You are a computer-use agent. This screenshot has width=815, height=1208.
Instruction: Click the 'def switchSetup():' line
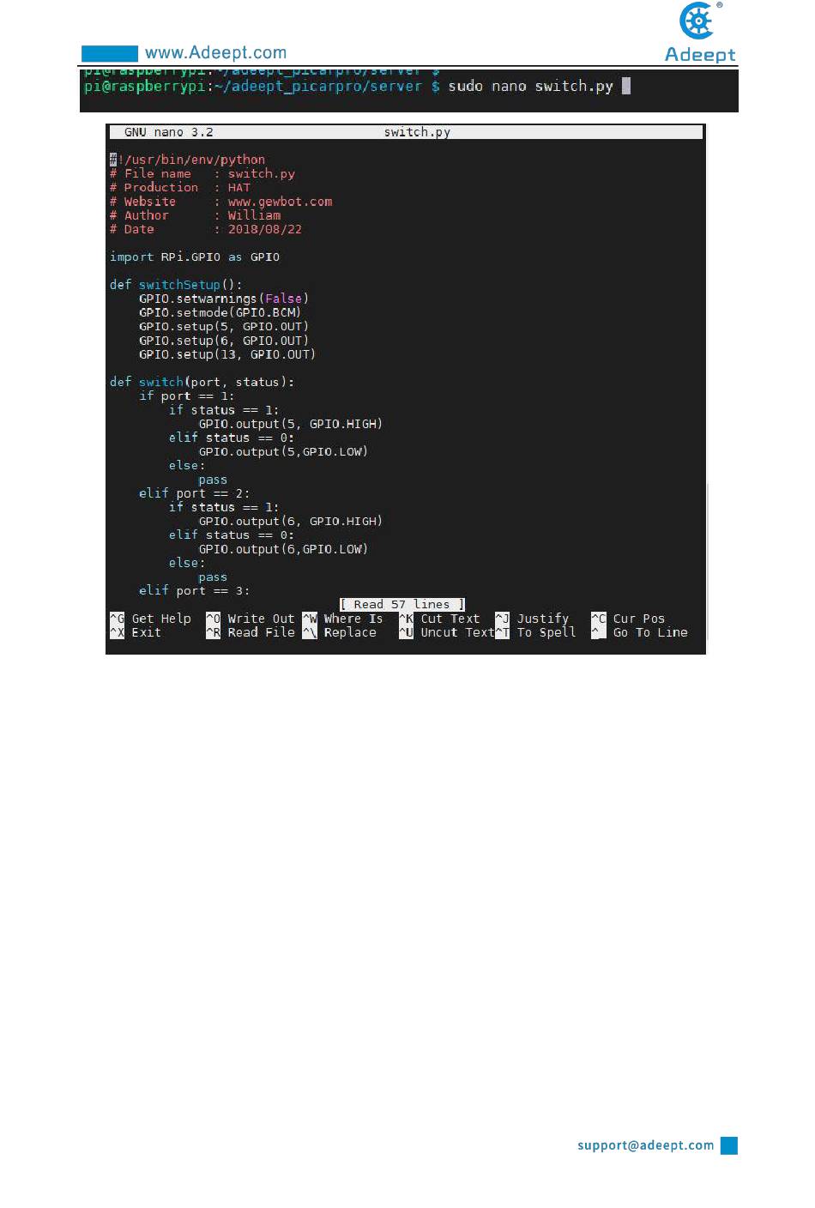[x=176, y=285]
